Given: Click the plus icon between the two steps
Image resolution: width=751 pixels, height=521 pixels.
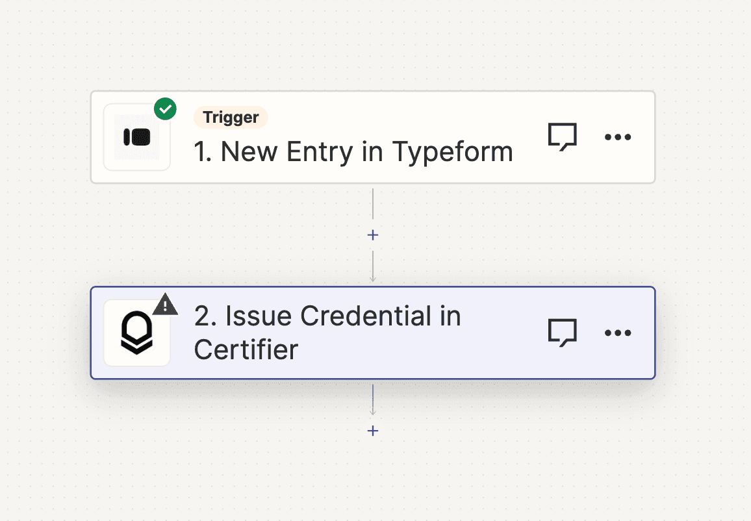Looking at the screenshot, I should [373, 235].
